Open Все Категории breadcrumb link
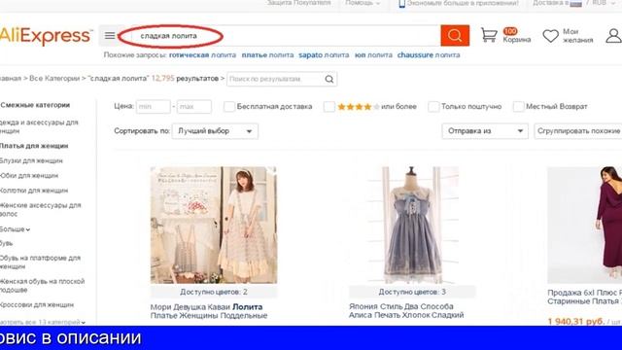This screenshot has width=622, height=350. [54, 79]
